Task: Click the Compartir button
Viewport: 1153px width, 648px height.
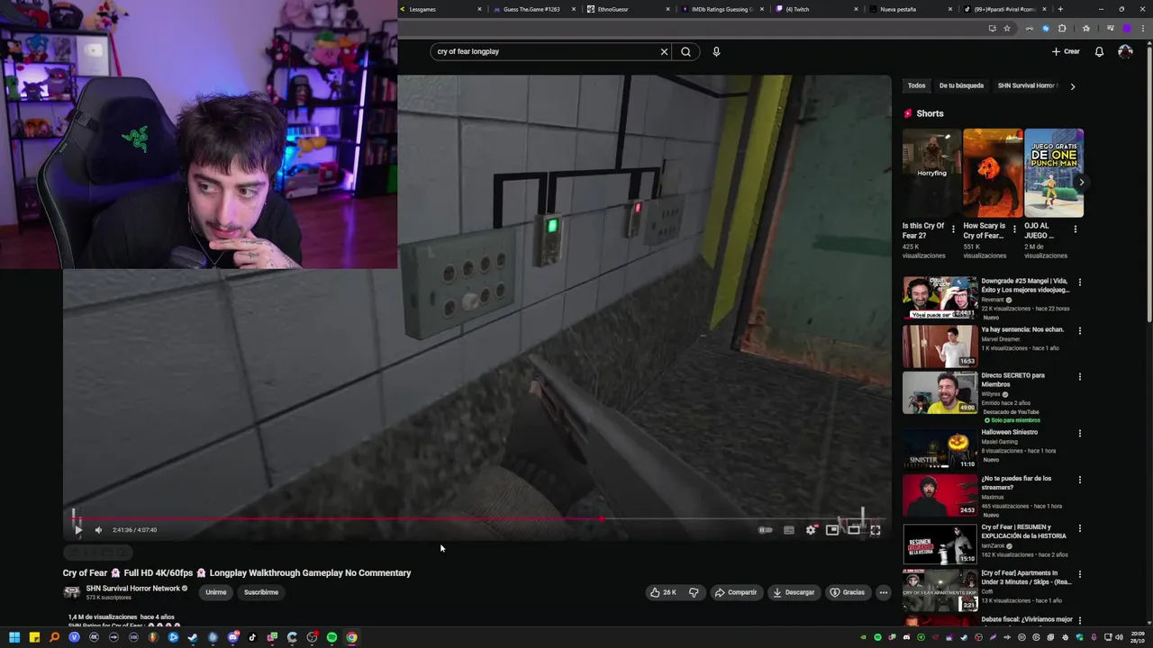Action: [736, 592]
